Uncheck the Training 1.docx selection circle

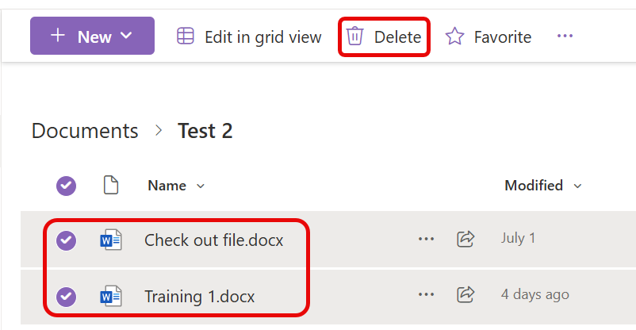click(x=67, y=297)
